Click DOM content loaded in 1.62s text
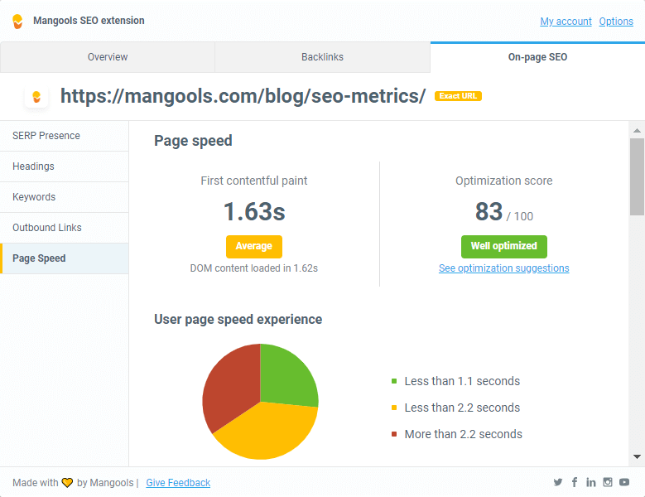645x497 pixels. click(254, 268)
